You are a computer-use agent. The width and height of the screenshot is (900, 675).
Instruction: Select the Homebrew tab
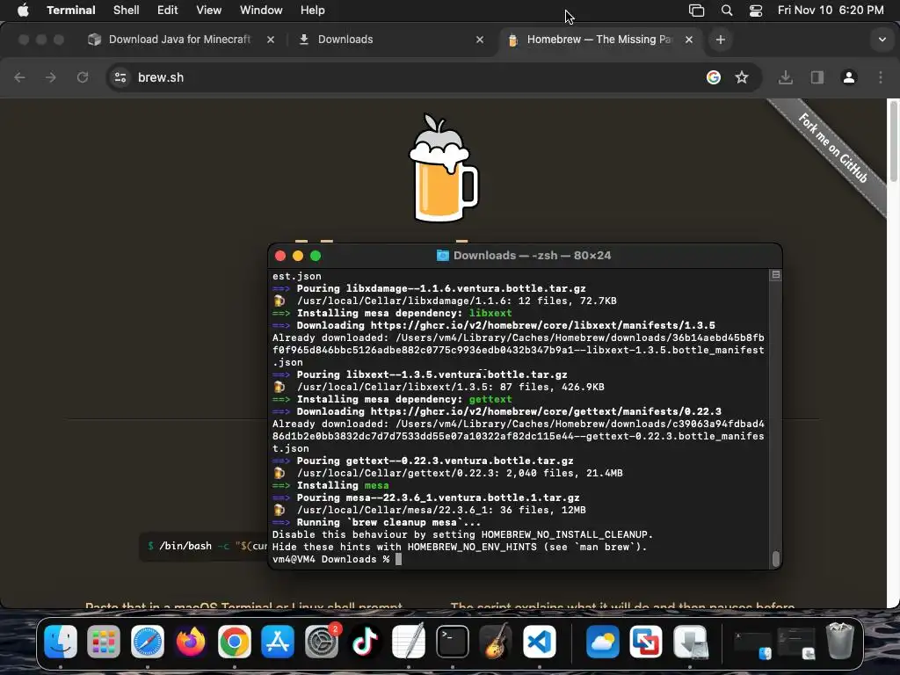(599, 40)
